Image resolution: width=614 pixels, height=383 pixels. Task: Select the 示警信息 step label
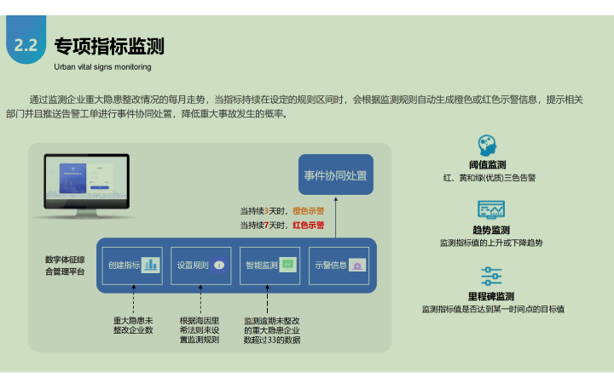click(331, 265)
